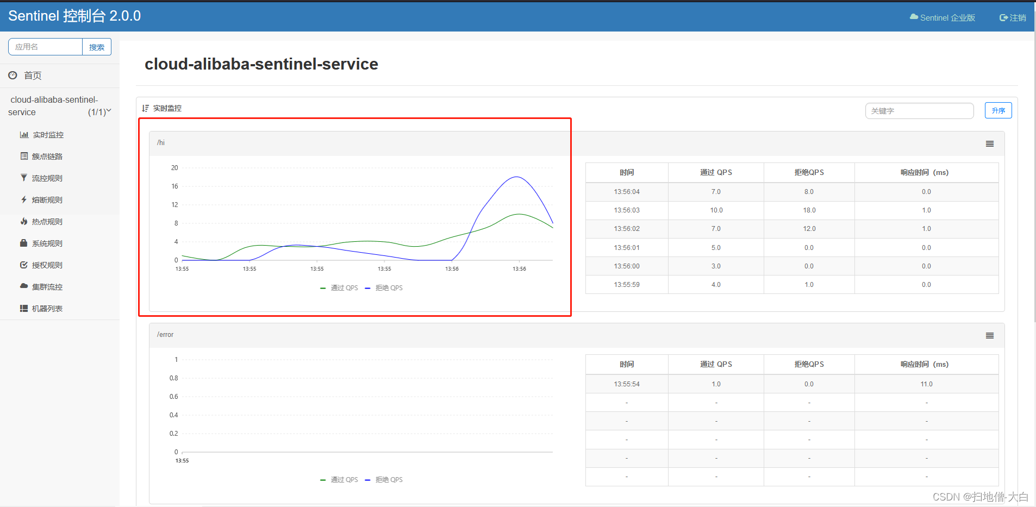Open 热点规则 in the sidebar
The width and height of the screenshot is (1036, 507).
[47, 222]
